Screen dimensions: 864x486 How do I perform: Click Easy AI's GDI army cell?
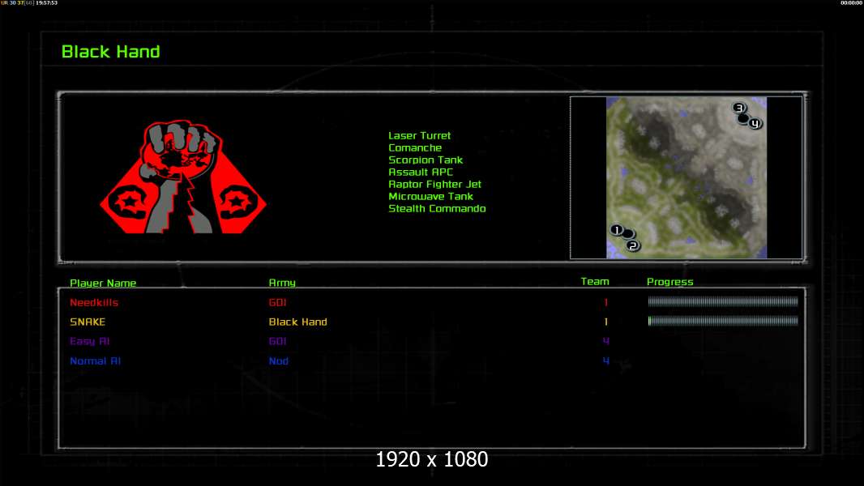277,341
